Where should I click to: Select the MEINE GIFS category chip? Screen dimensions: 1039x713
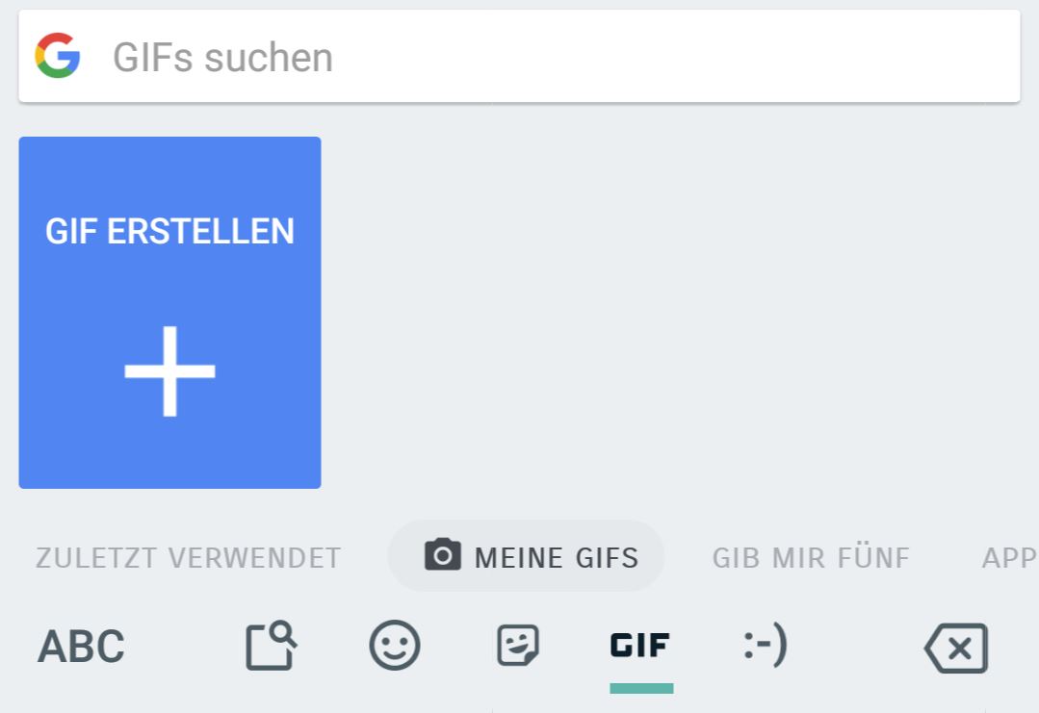pos(526,556)
